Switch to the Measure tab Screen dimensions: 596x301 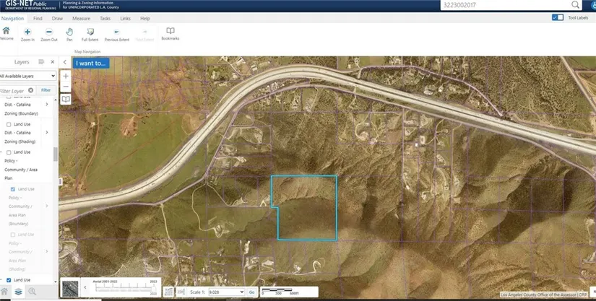[x=81, y=17]
